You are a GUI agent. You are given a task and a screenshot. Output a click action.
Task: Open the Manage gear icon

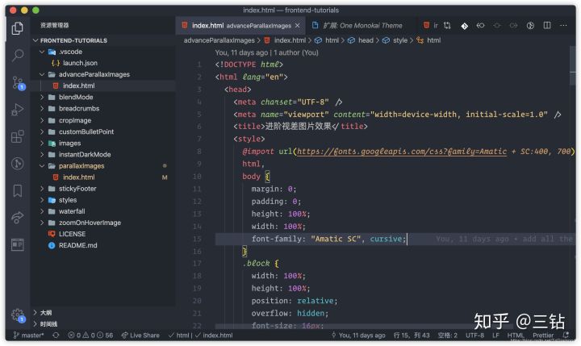click(18, 315)
